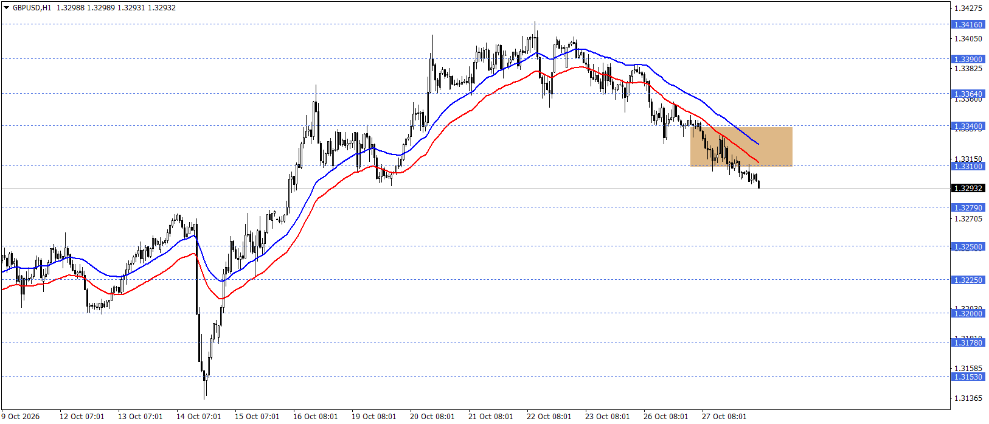Click the 1.31585 value on price axis
Viewport: 989px width, 424px height.
pos(968,369)
